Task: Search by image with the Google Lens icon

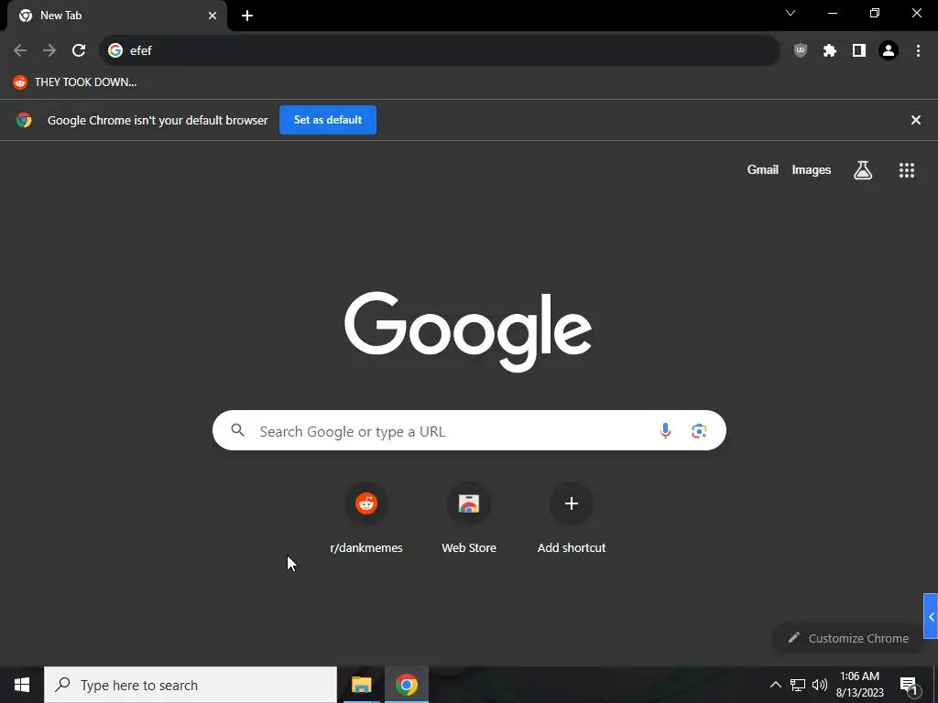Action: pos(699,431)
